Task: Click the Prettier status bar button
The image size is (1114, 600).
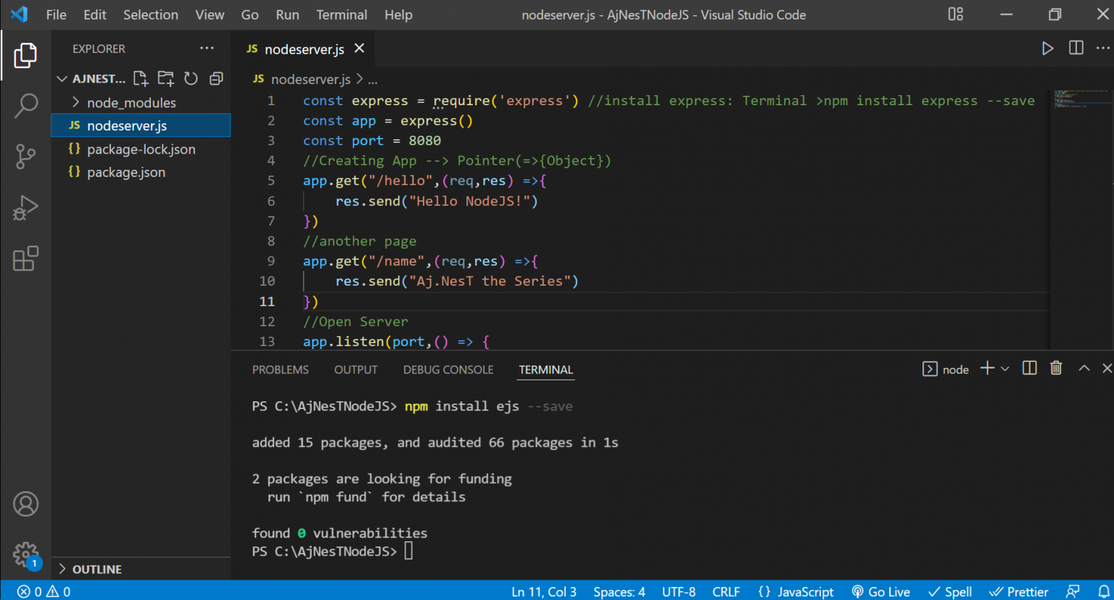Action: click(1019, 591)
